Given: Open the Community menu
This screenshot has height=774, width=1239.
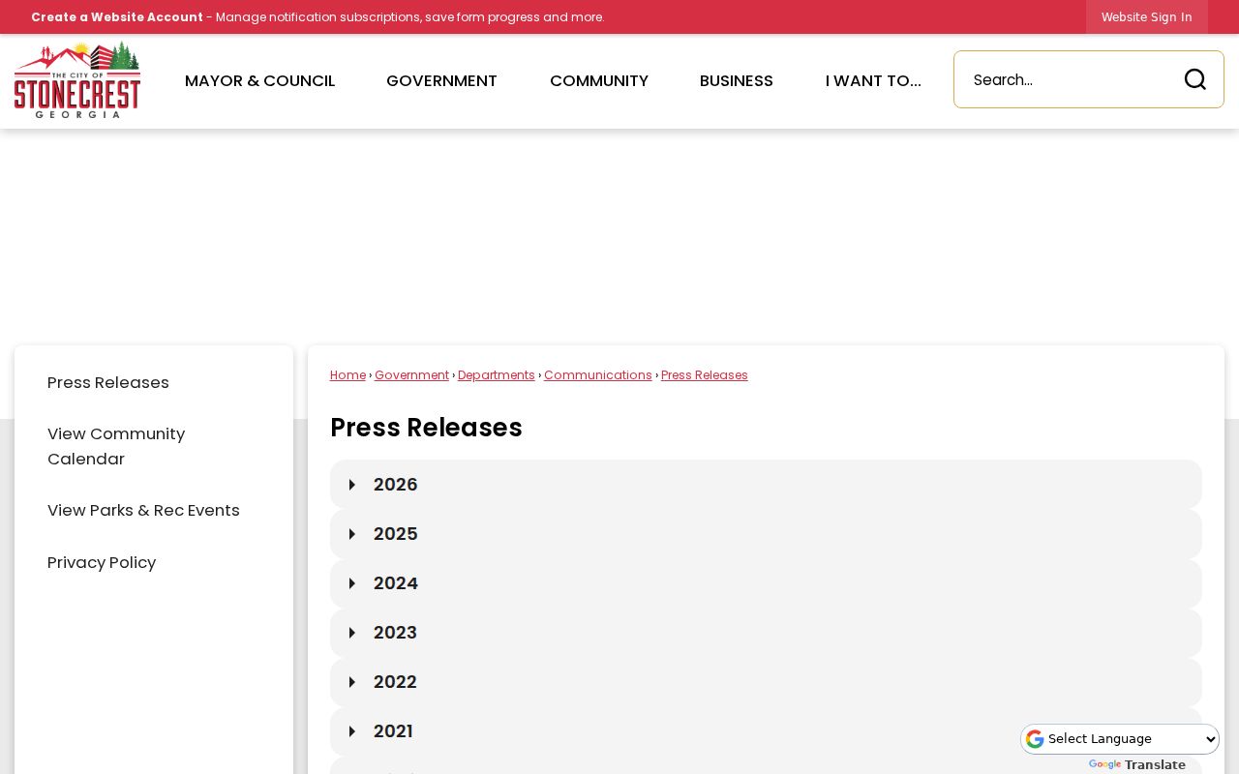Looking at the screenshot, I should tap(599, 80).
